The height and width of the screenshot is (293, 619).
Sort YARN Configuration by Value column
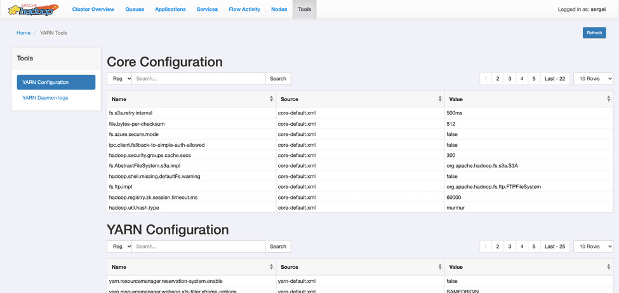(608, 267)
